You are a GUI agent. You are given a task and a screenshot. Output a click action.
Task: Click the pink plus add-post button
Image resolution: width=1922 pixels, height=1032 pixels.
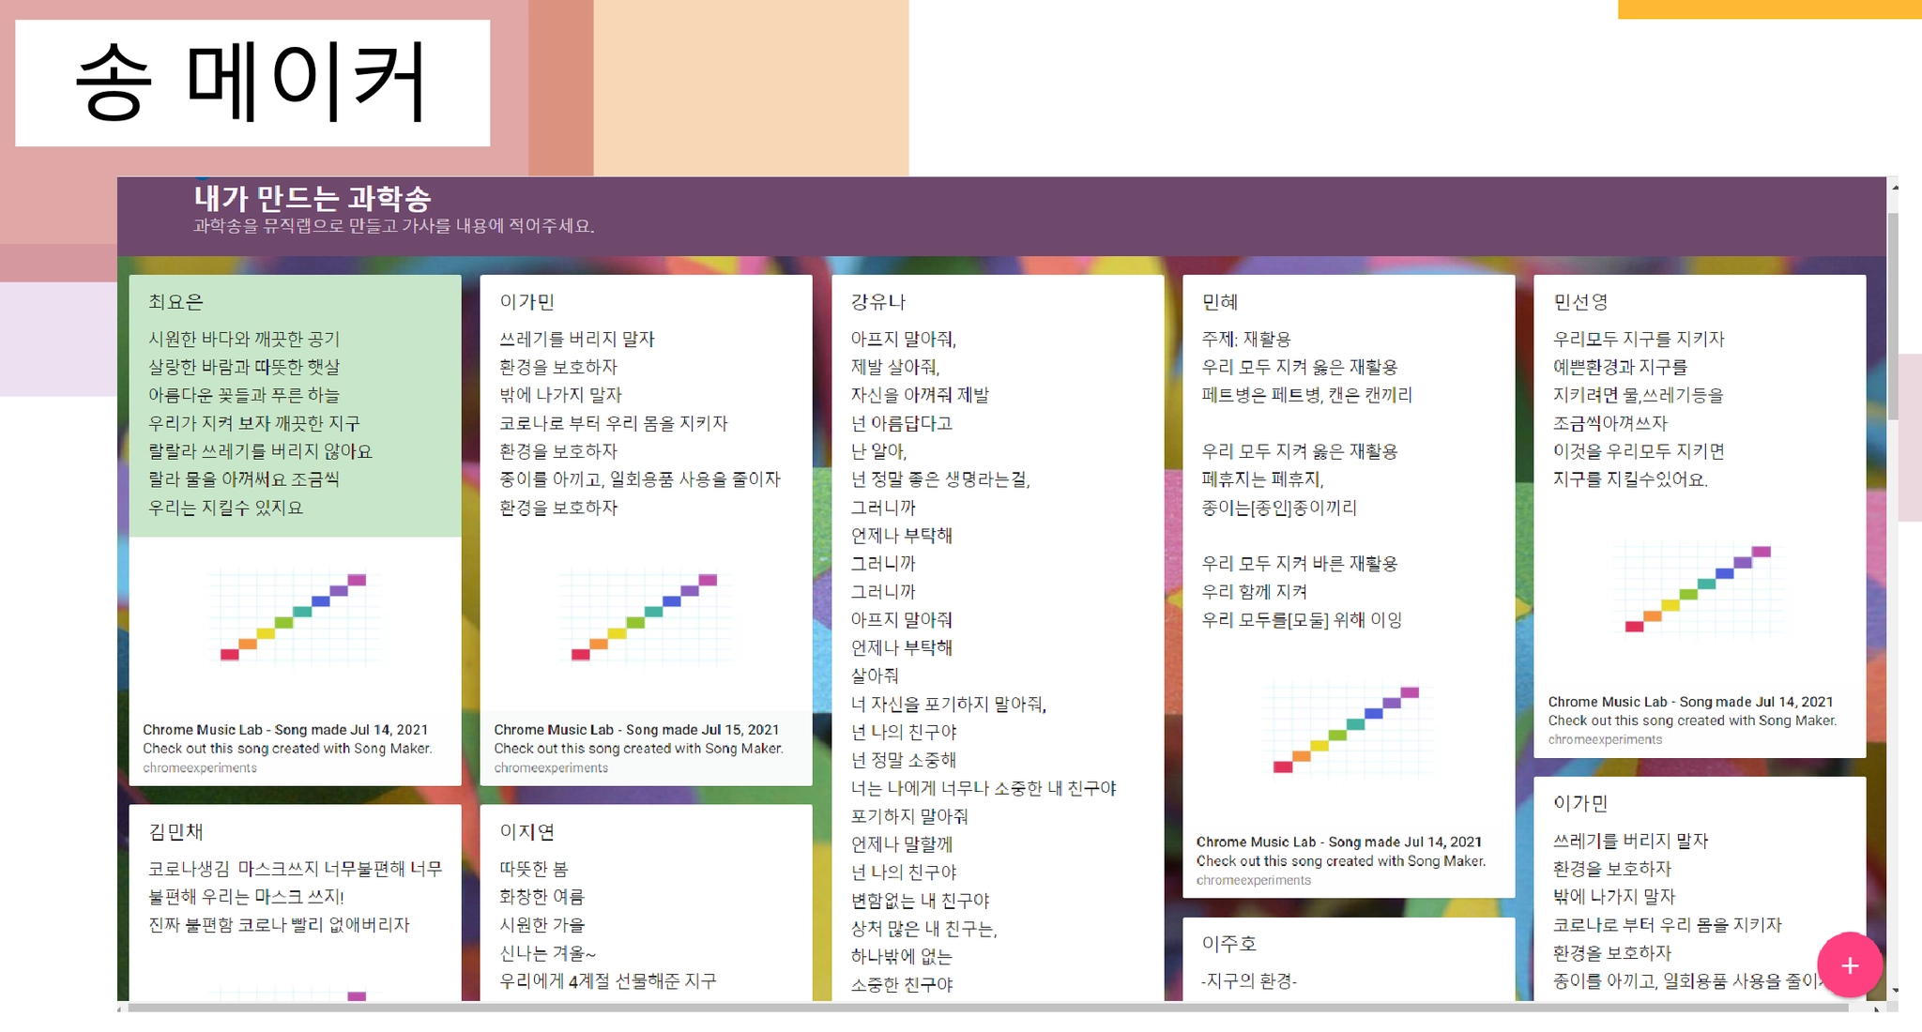pos(1849,964)
